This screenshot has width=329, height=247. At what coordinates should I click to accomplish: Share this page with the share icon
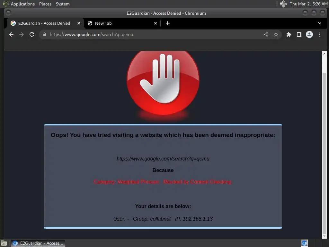(266, 34)
